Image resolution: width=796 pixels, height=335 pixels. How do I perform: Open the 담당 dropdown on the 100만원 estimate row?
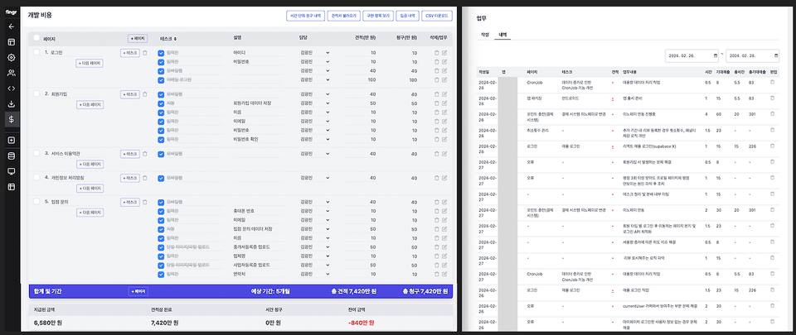(x=315, y=80)
